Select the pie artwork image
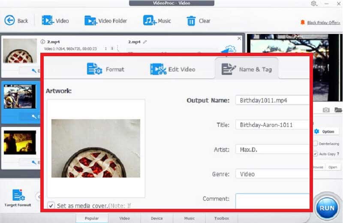The width and height of the screenshot is (343, 223). 96,148
